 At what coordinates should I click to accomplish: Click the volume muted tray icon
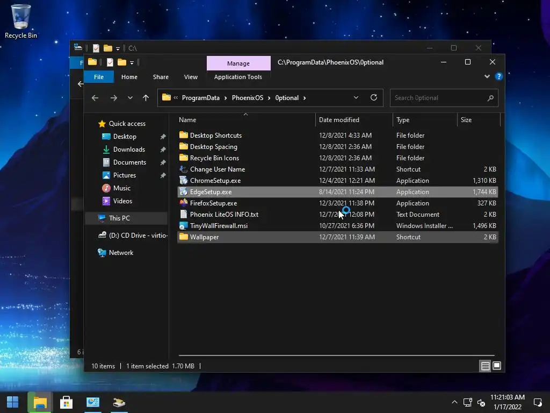tap(481, 403)
